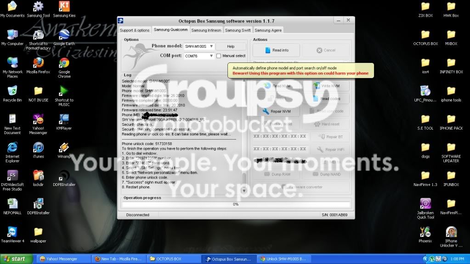Open the Z3X BOX folder
Viewport: 470px width, 264px height.
pos(425,9)
